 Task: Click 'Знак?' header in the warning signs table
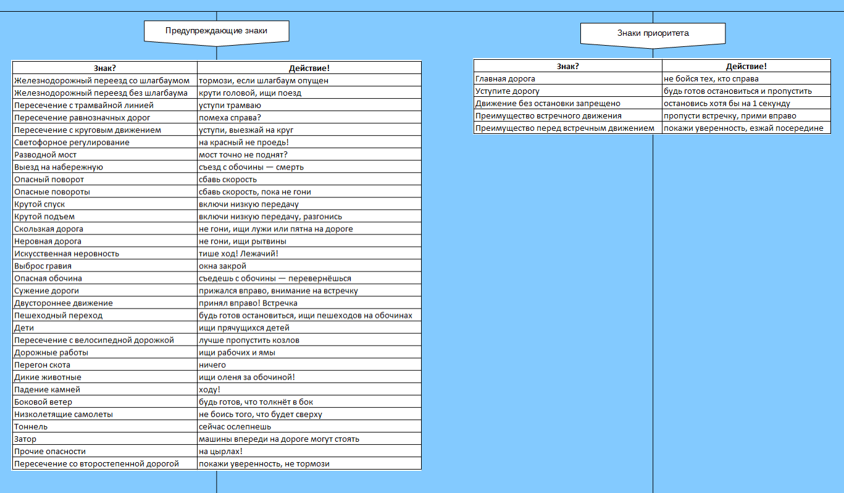pos(104,68)
